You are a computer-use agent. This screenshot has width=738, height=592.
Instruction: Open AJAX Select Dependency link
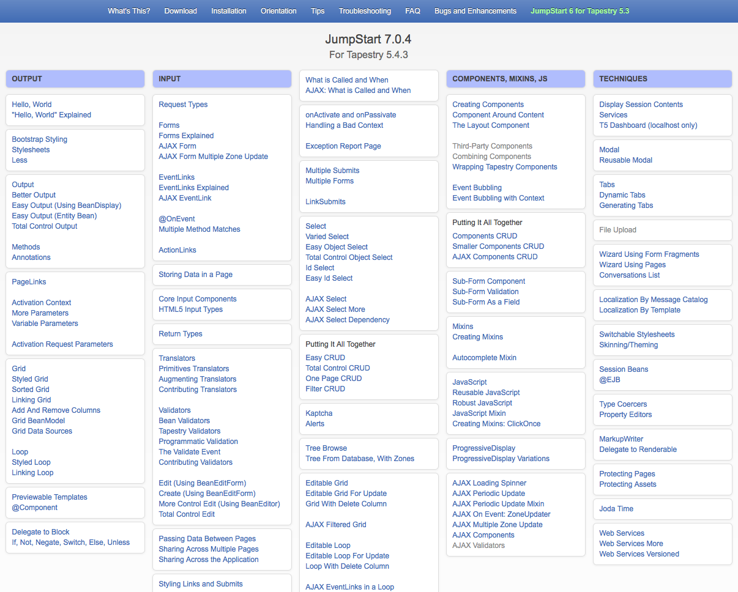pos(348,320)
